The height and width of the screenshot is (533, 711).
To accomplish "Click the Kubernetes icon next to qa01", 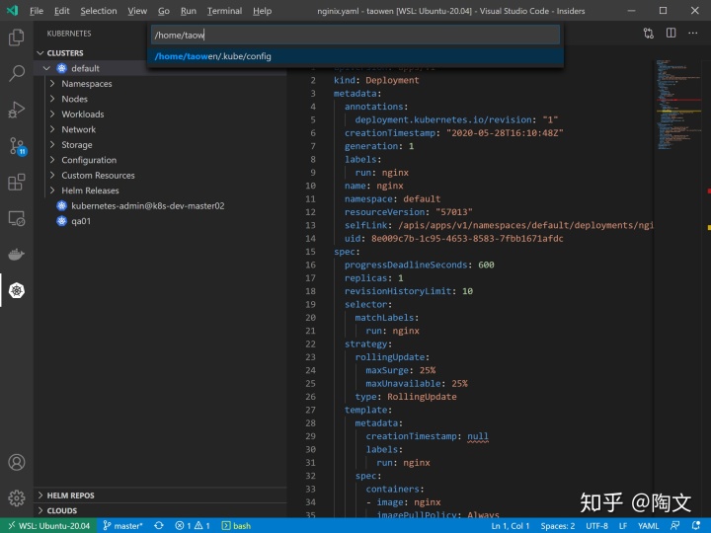I will pyautogui.click(x=61, y=221).
